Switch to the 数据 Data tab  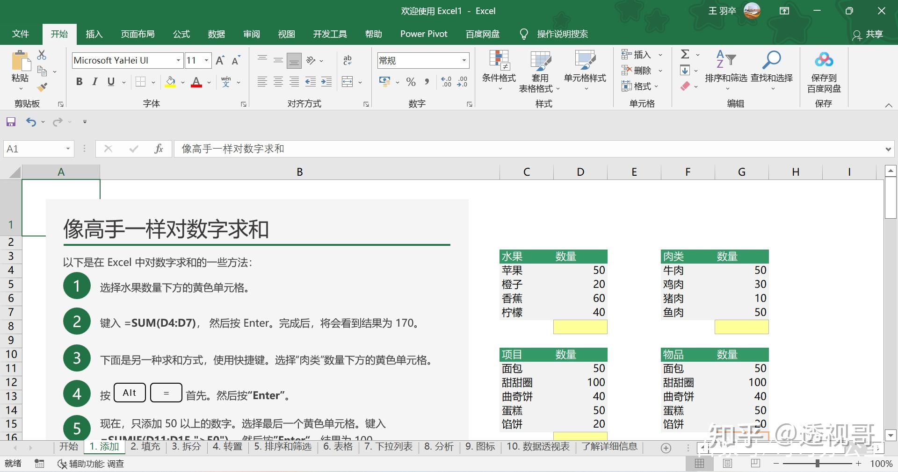217,34
